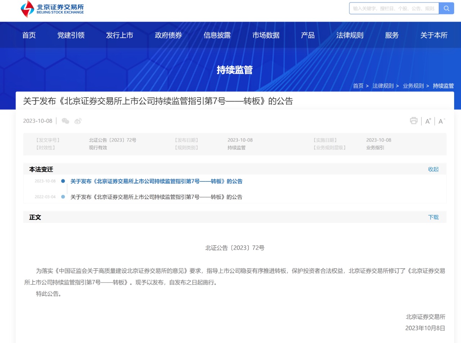Select the 2023-10-08 timeline dot
The height and width of the screenshot is (343, 461).
coord(63,181)
